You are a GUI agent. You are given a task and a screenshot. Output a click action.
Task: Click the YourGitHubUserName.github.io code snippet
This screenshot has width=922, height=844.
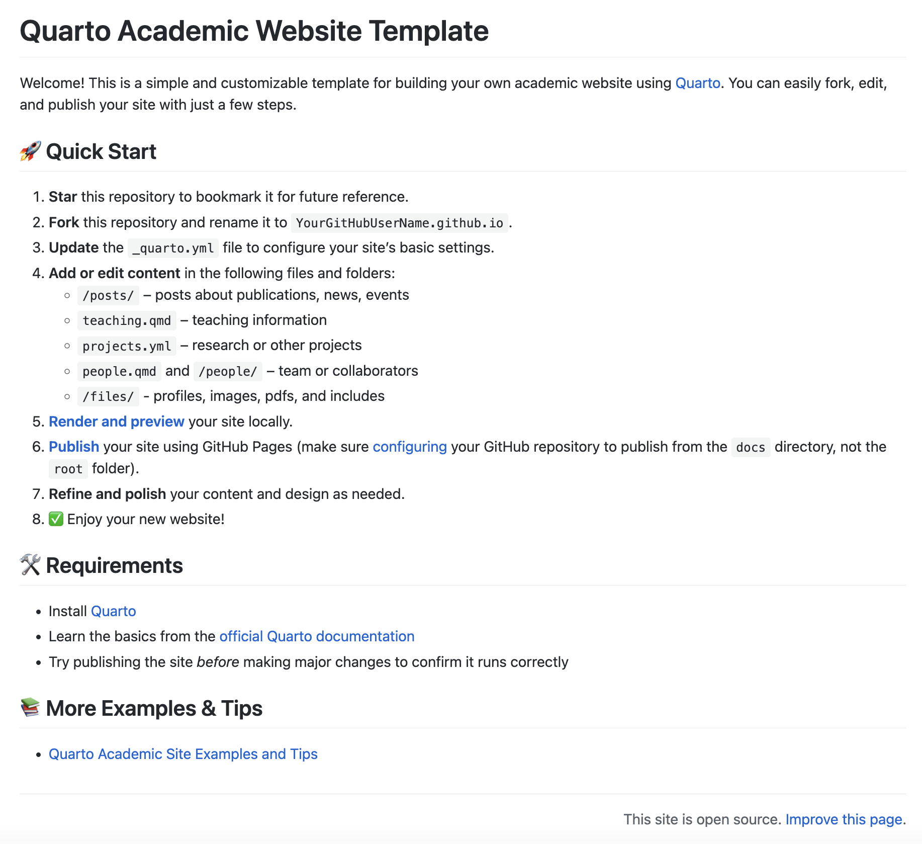[399, 223]
